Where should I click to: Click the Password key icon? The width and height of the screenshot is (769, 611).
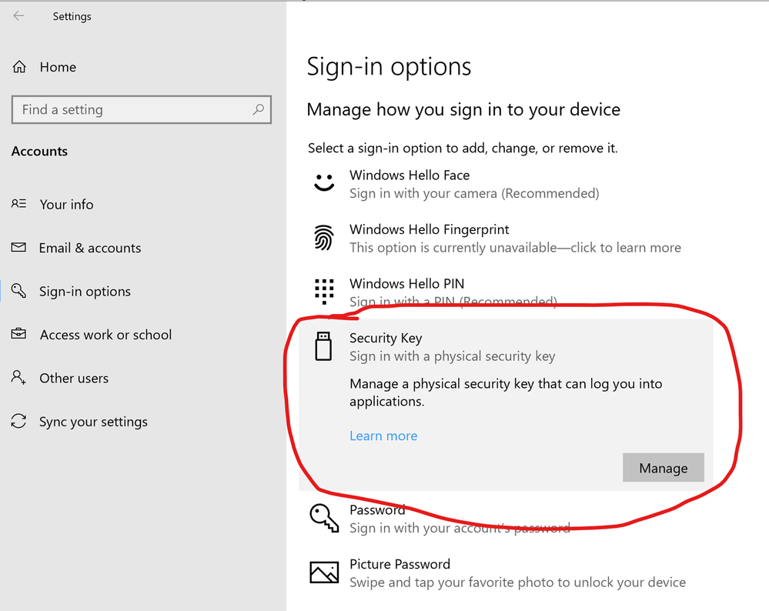tap(324, 518)
